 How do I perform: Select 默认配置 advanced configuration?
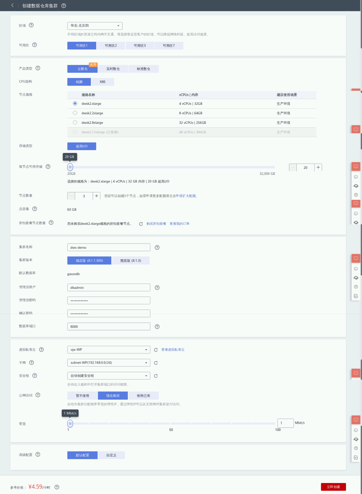click(82, 455)
